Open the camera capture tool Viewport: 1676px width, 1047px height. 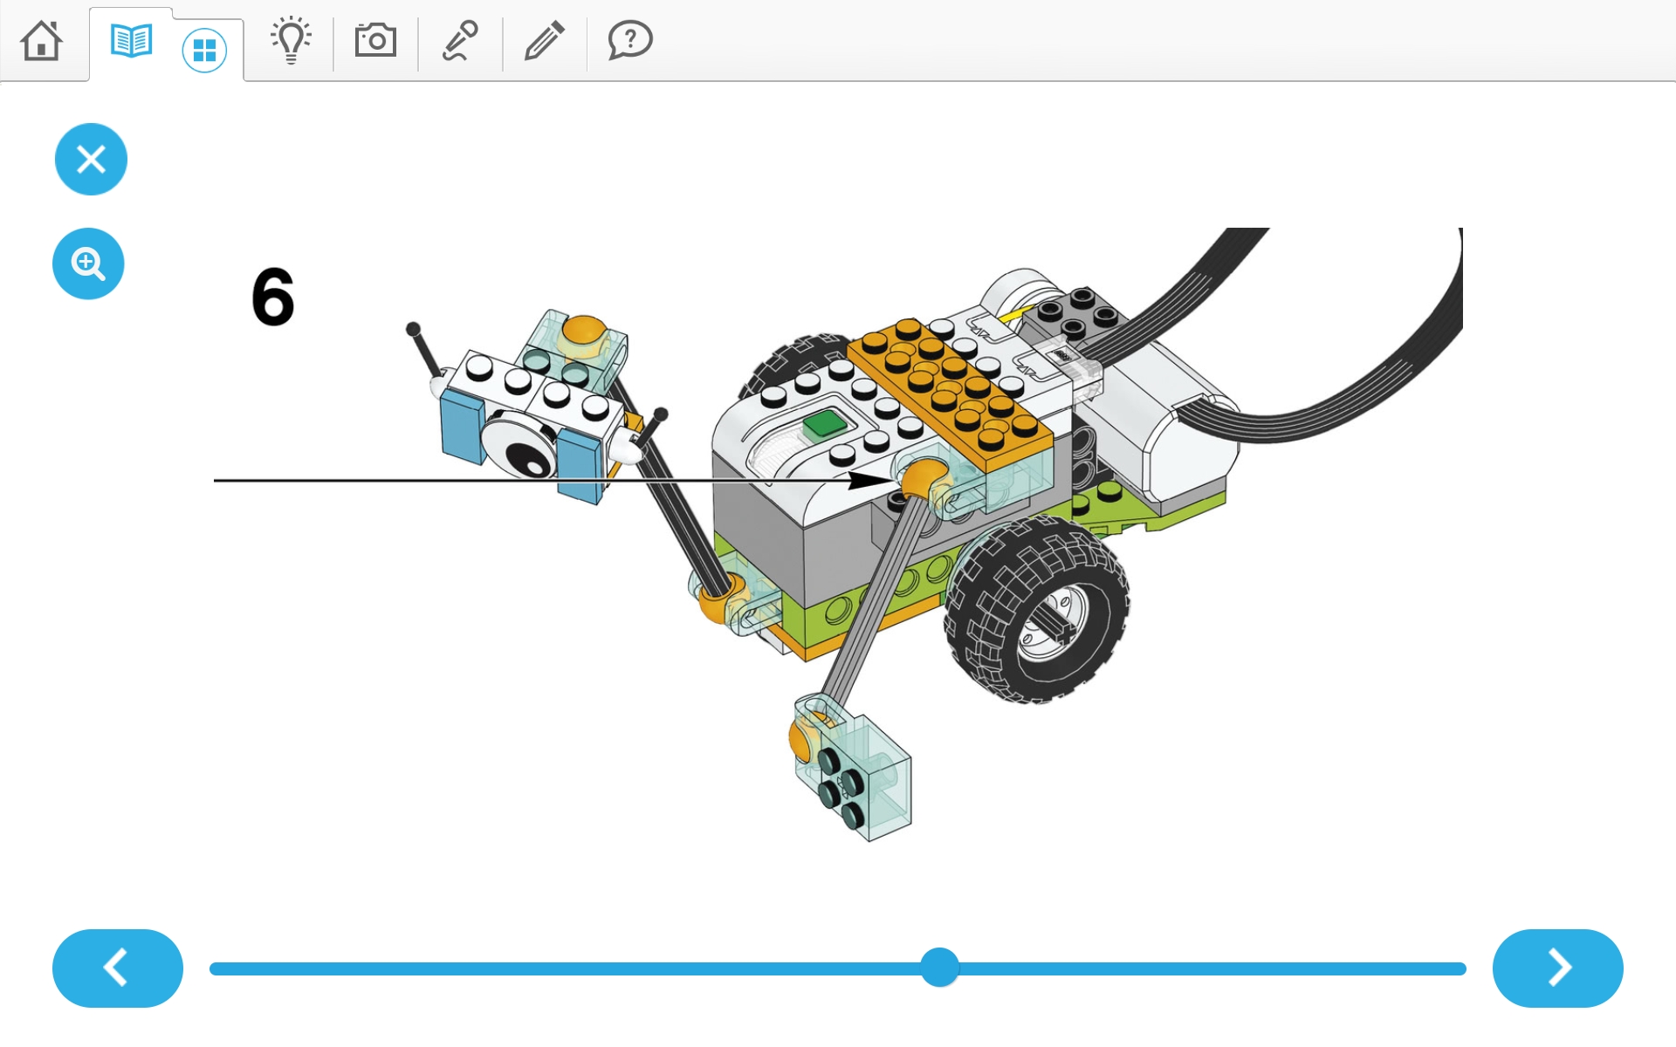point(375,40)
